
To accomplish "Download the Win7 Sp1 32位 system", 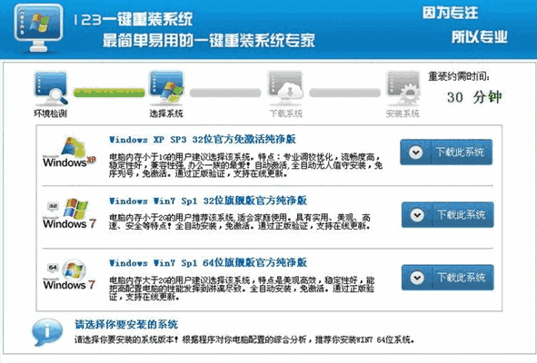I will (x=448, y=215).
